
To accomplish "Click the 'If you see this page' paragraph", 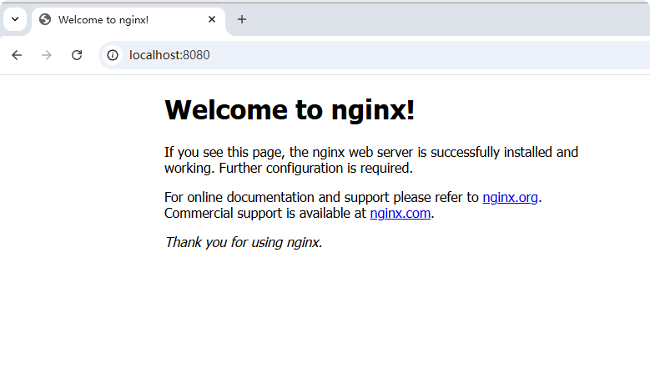I will [371, 160].
